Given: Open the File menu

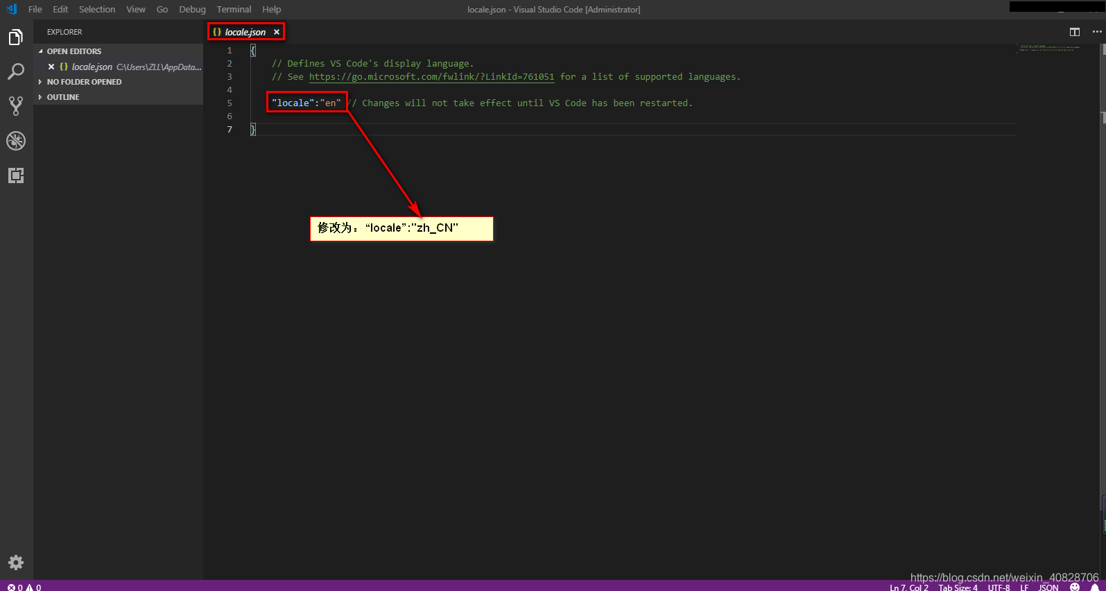Looking at the screenshot, I should point(35,9).
